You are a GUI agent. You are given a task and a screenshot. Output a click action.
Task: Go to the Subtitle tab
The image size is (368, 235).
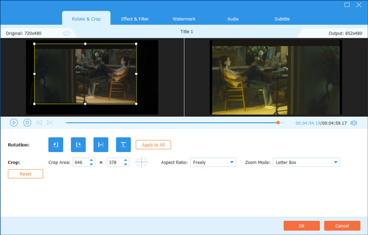point(282,19)
